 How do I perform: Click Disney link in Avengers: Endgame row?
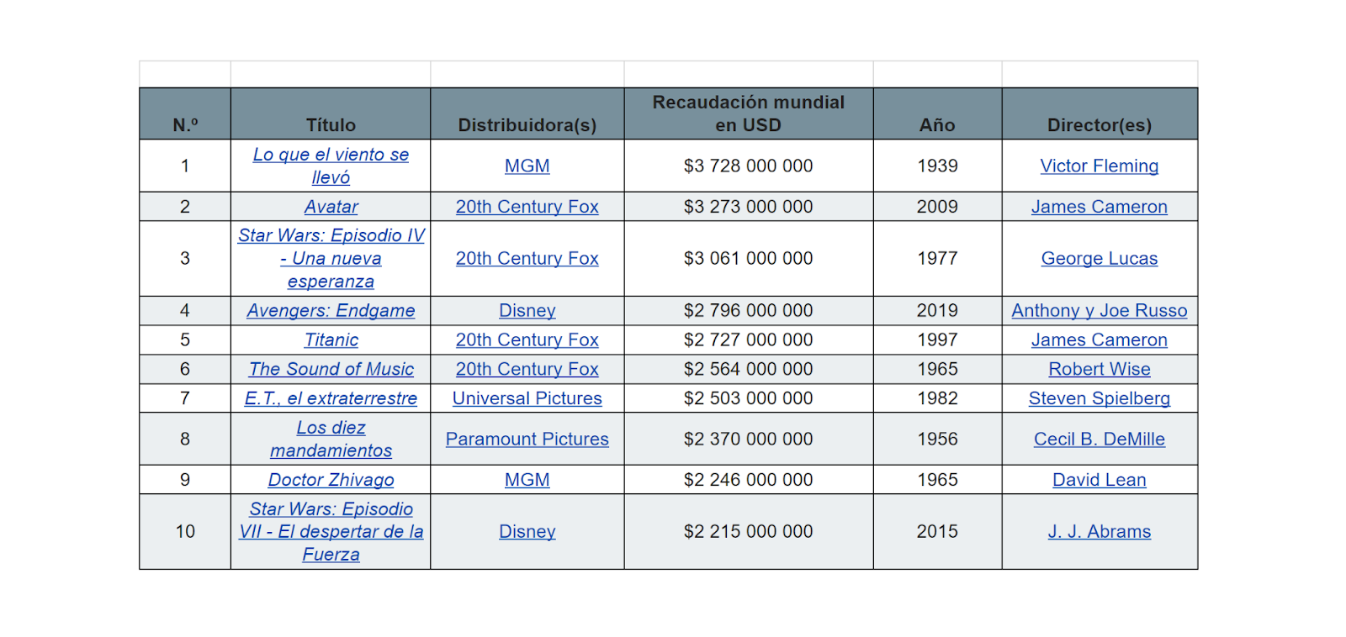click(x=527, y=311)
